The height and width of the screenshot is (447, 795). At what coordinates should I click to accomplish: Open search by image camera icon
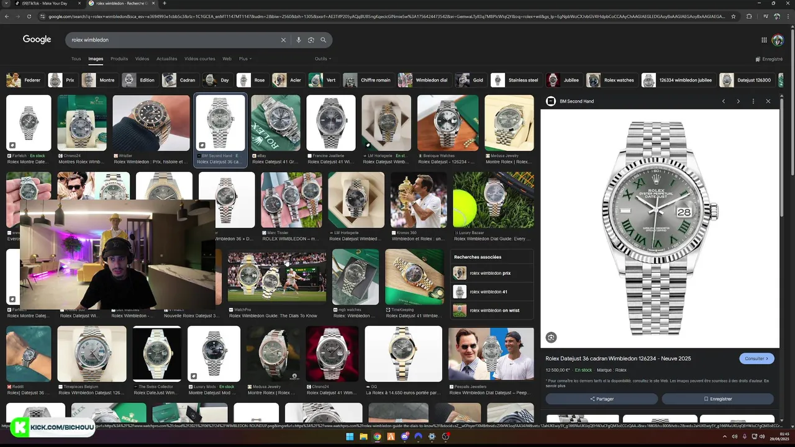311,40
